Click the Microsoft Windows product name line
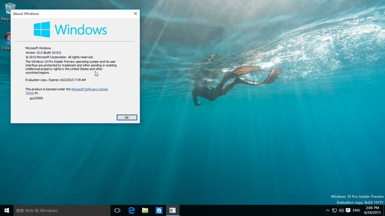Screen dimensions: 385x216 38,48
